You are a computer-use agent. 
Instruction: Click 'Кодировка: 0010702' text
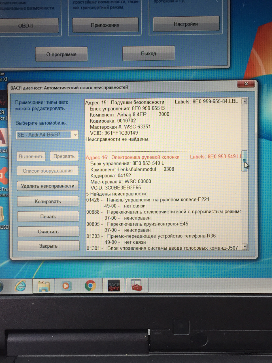(x=113, y=121)
